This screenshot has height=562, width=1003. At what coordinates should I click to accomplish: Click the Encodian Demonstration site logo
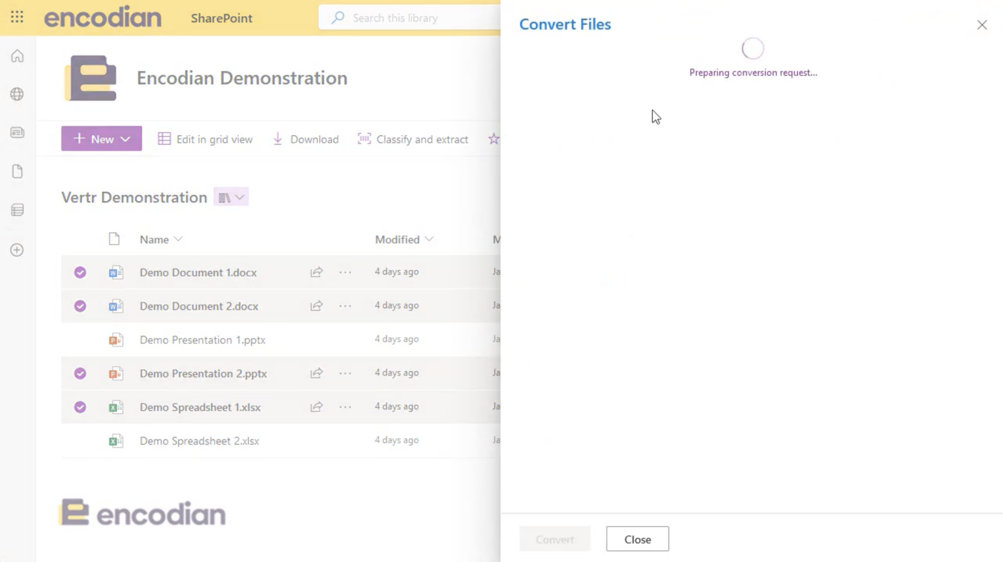coord(91,78)
